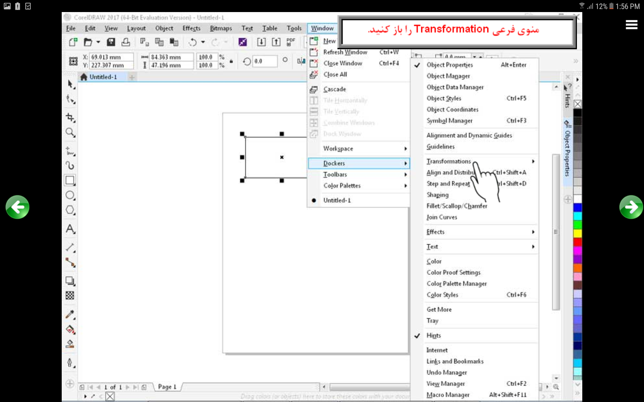Click the New document toolbar icon
This screenshot has width=644, height=402.
point(73,42)
